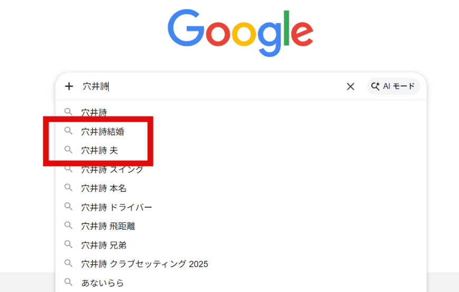
Task: Choose the あないらら suggestion
Action: tap(102, 283)
